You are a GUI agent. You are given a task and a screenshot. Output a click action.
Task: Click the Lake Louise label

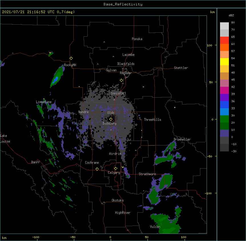pyautogui.click(x=5, y=139)
